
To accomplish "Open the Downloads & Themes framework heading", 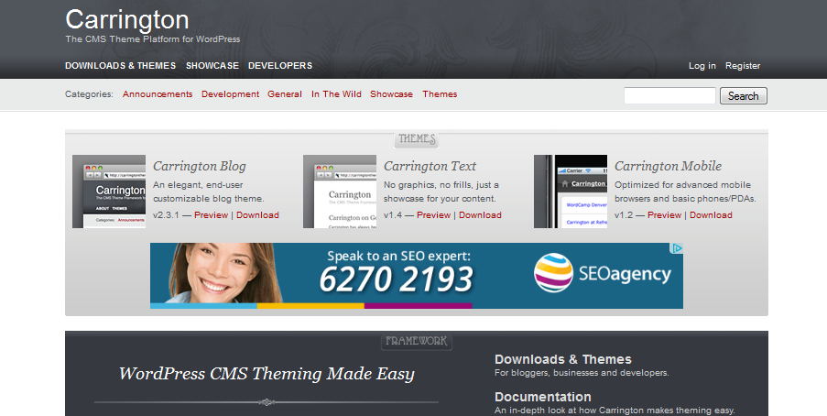I will [562, 359].
